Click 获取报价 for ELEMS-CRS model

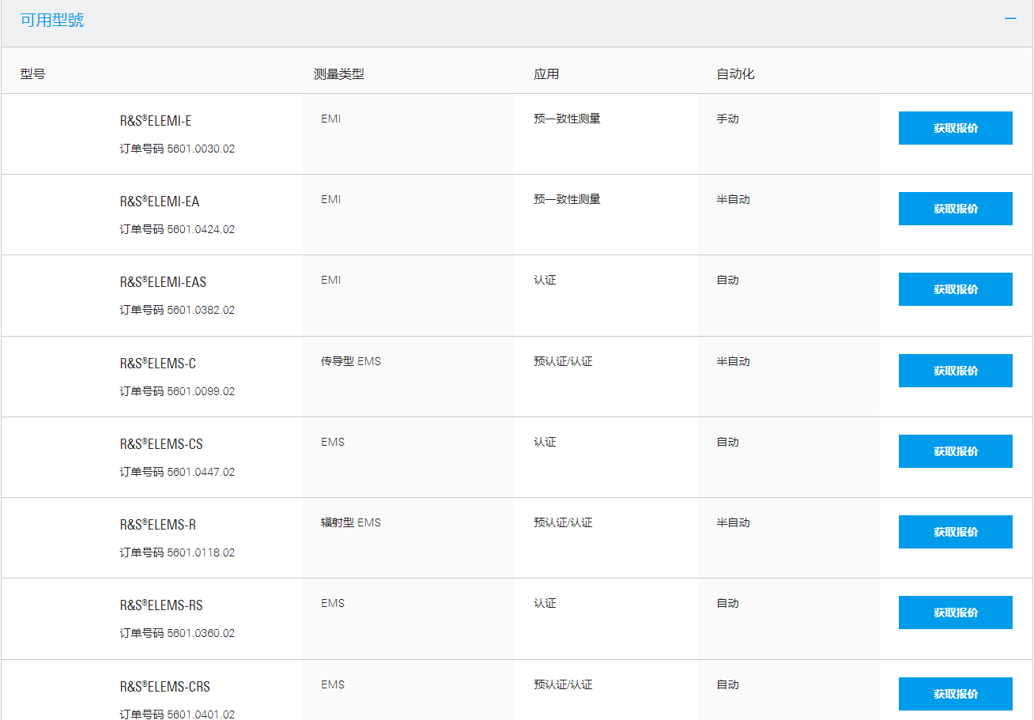955,694
